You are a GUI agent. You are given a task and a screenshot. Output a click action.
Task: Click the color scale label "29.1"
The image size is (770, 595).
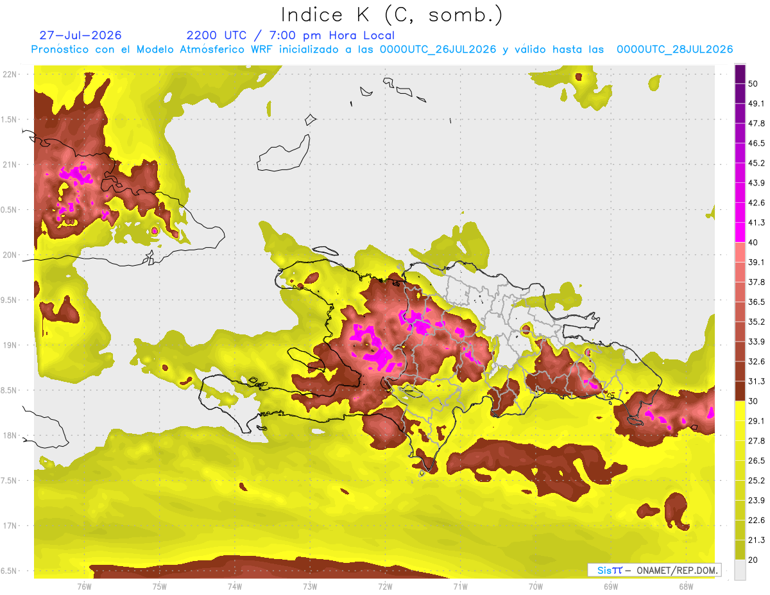click(757, 421)
